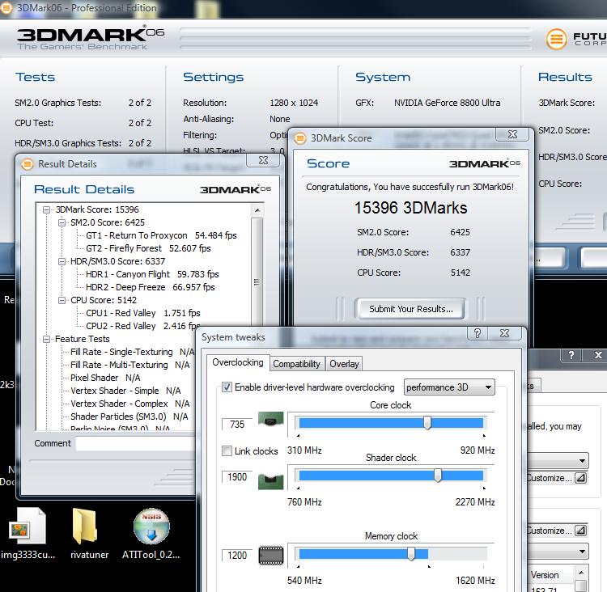Collapse the SM2.0 Score tree node
Viewport: 607px width, 592px height.
62,223
